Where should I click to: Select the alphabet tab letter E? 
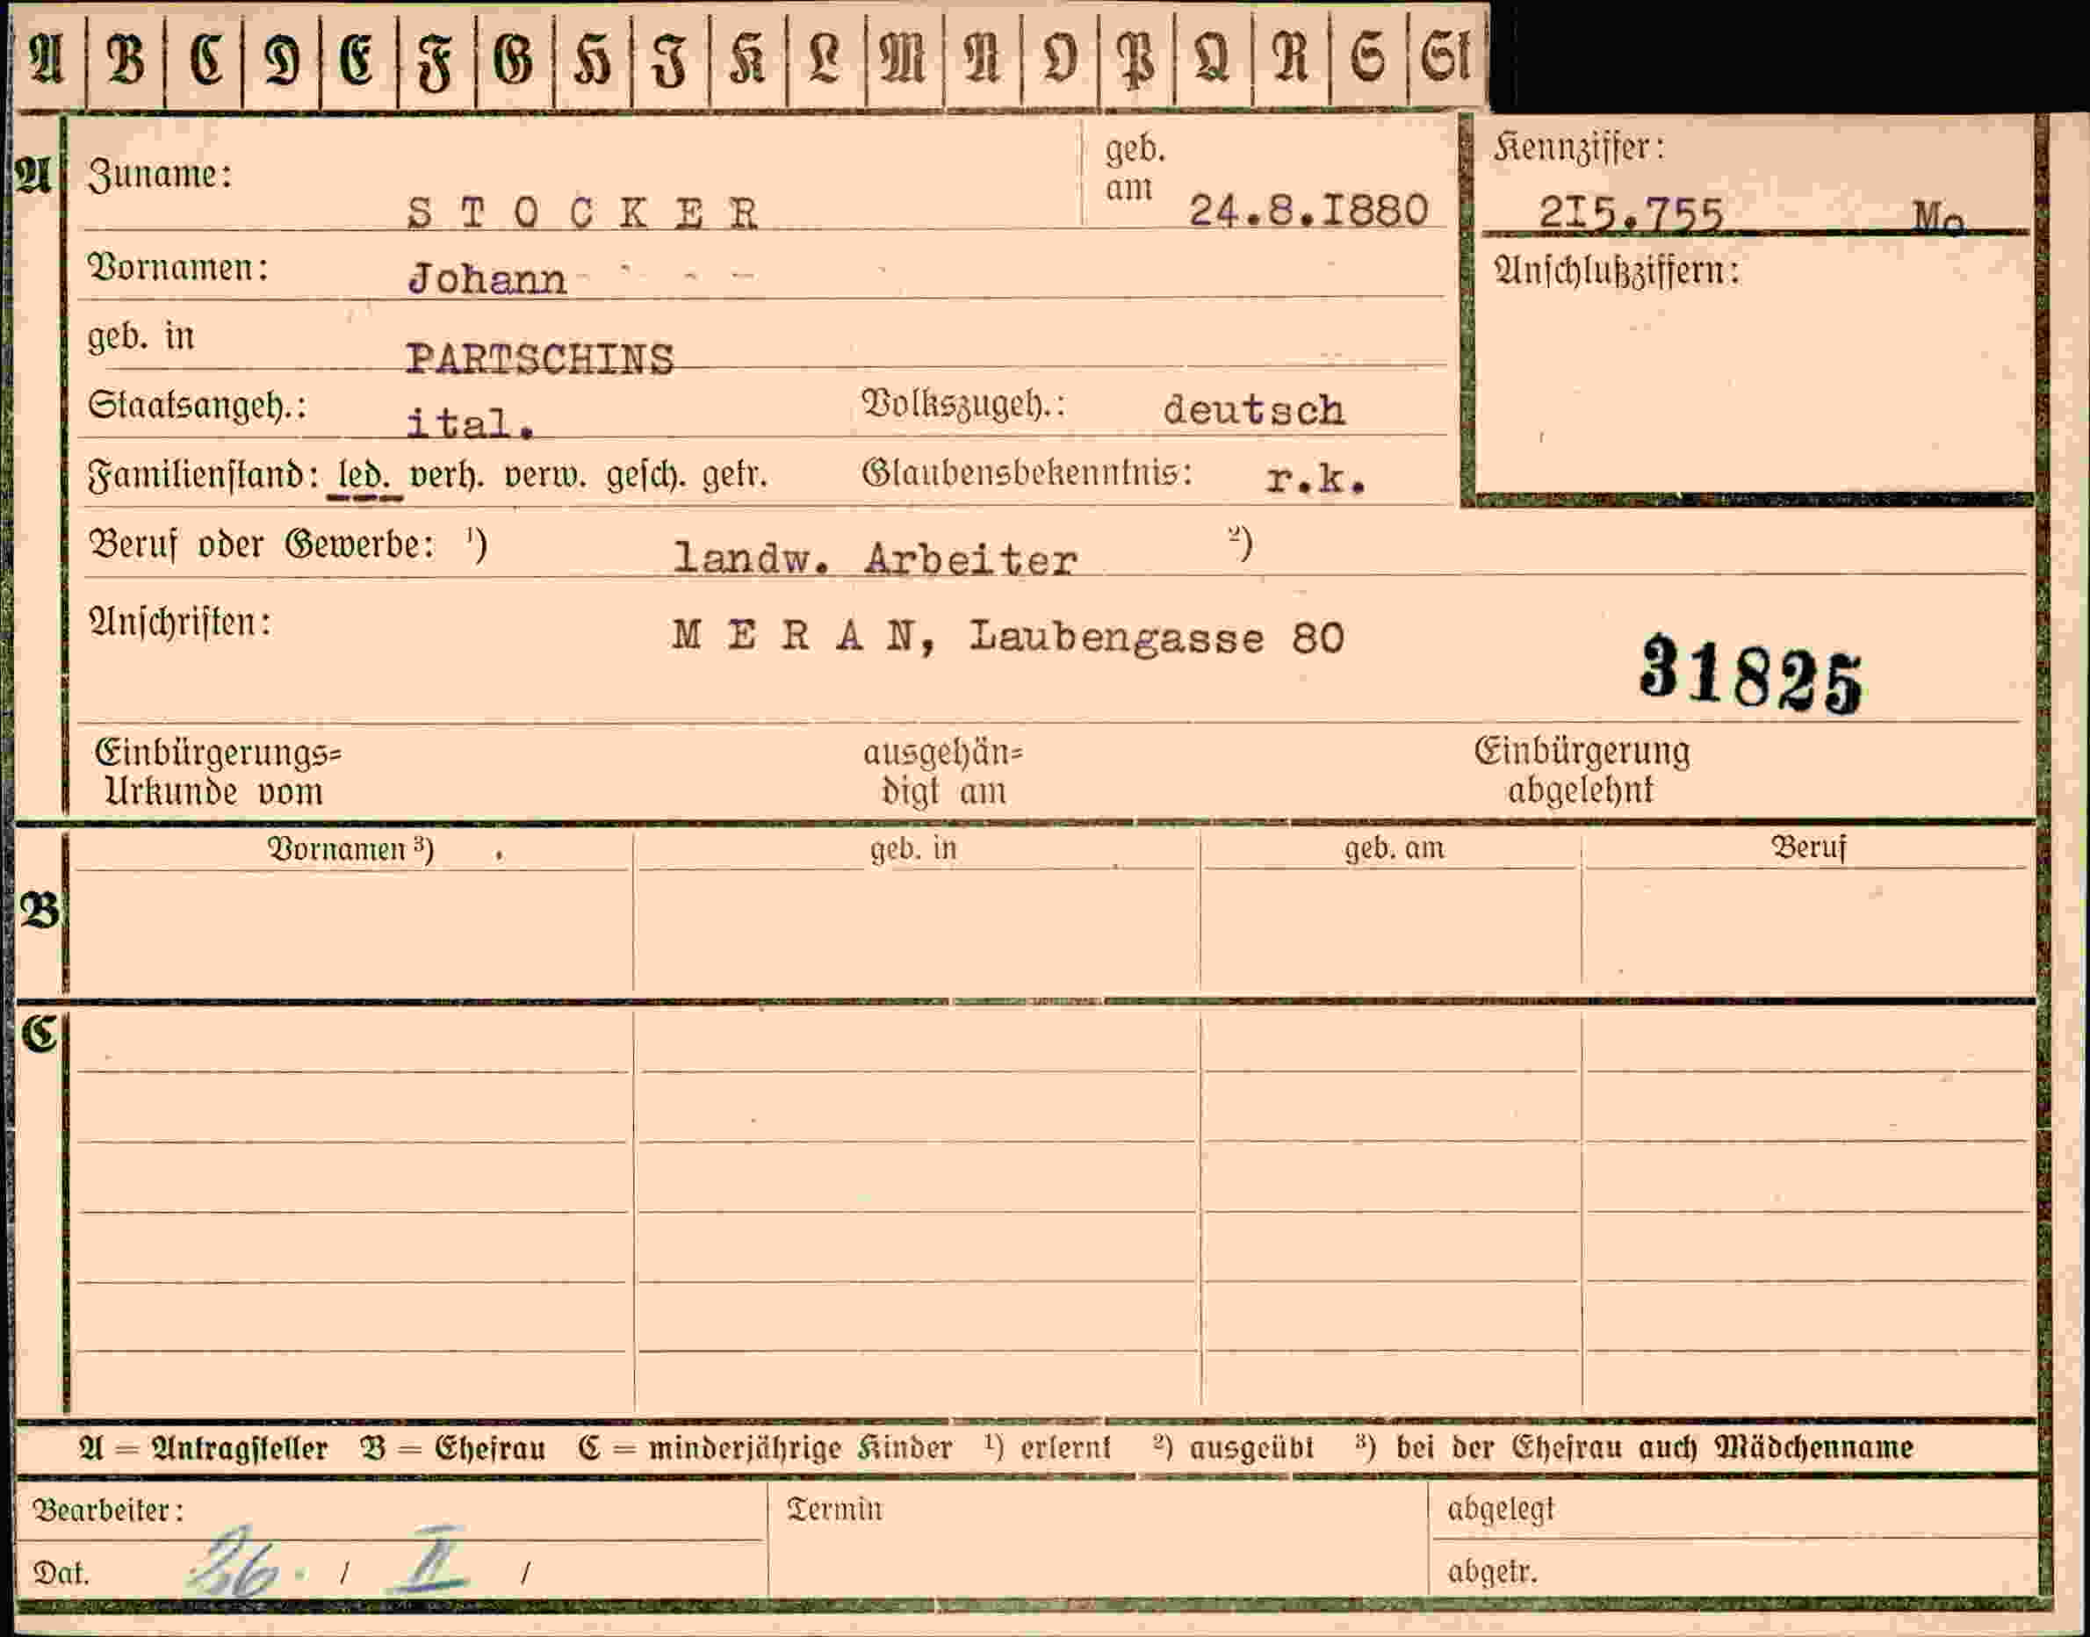coord(358,59)
